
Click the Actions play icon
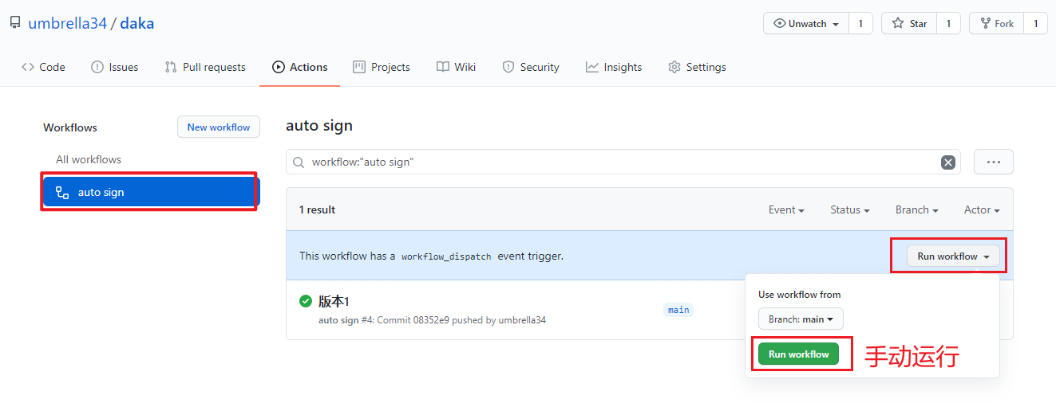(278, 67)
